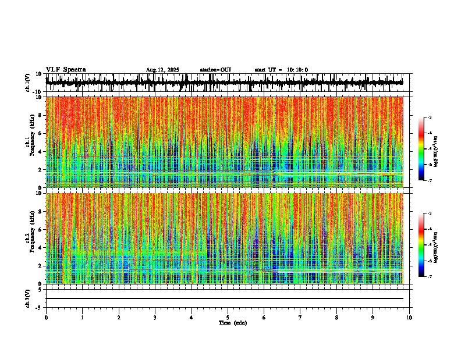Click the '10' tick on the time axis
This screenshot has height=356, width=461.
pos(409,318)
